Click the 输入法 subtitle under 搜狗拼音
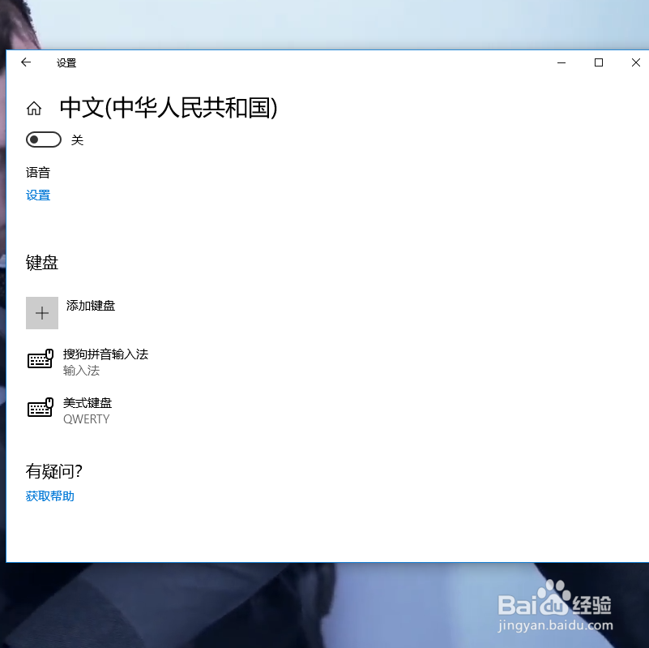Viewport: 649px width, 648px height. click(x=81, y=371)
